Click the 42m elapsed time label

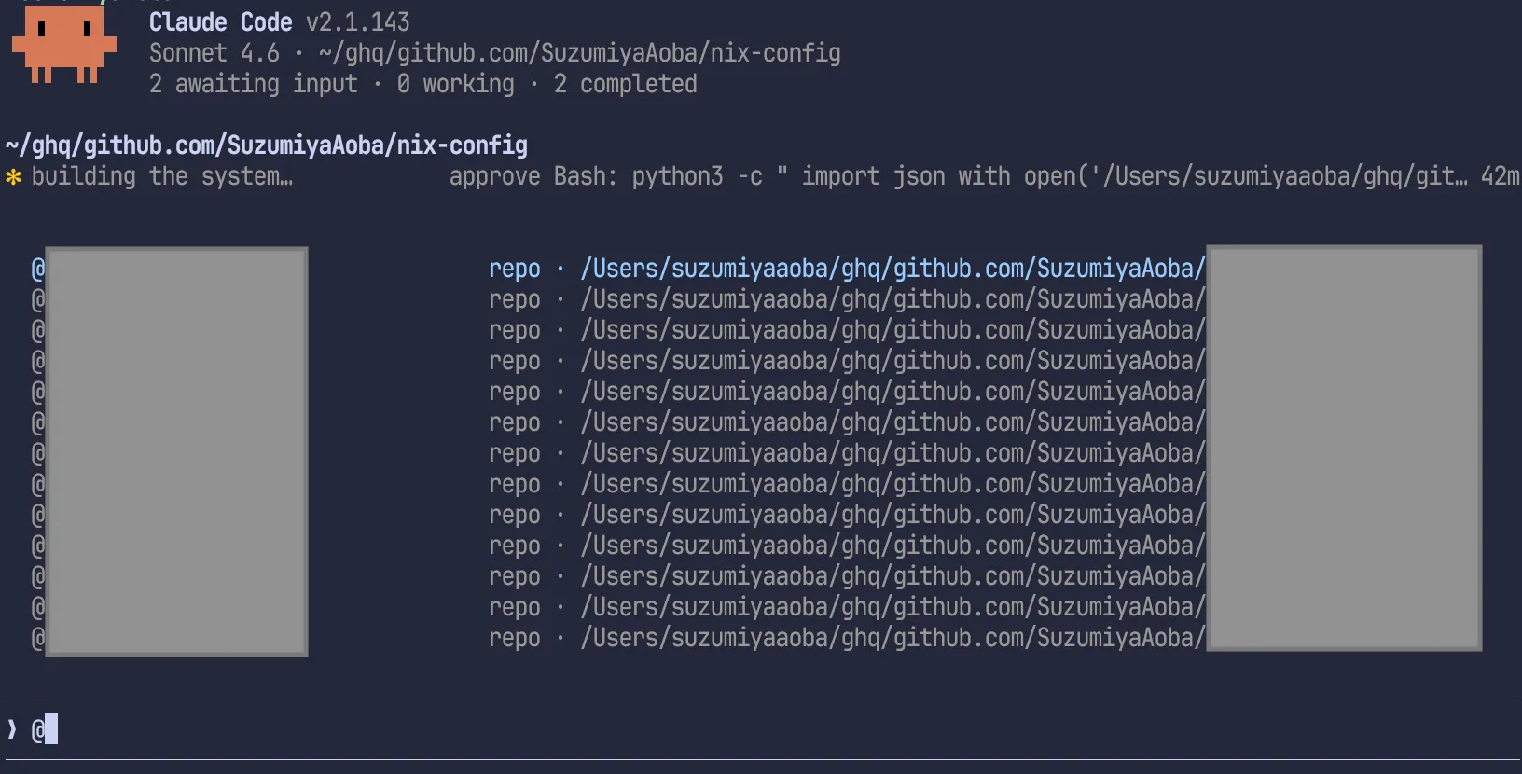[x=1501, y=176]
